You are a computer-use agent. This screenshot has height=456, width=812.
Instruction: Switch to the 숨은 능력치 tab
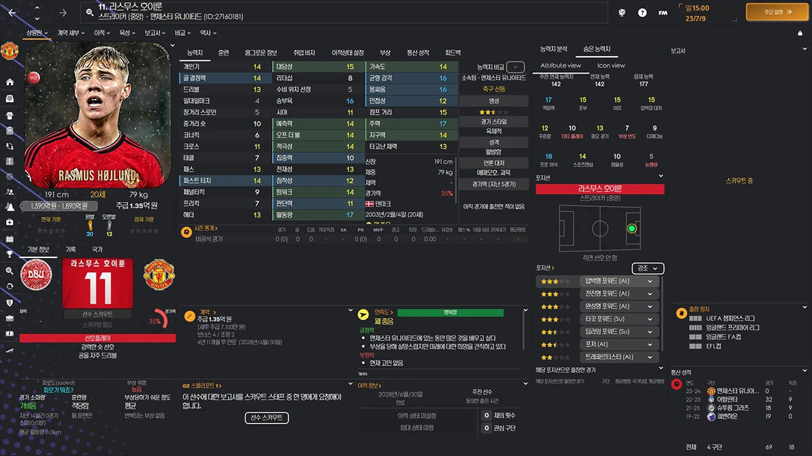tap(597, 49)
